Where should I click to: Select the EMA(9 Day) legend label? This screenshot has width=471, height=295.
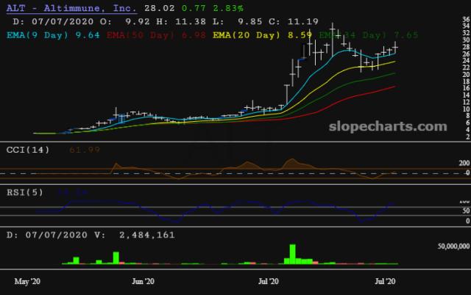pyautogui.click(x=43, y=34)
